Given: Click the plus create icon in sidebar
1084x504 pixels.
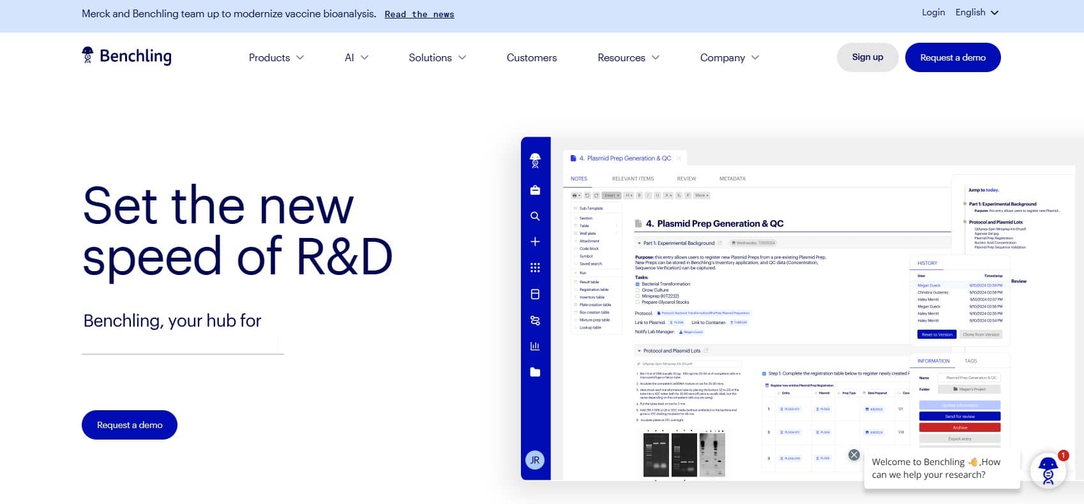Looking at the screenshot, I should (535, 242).
